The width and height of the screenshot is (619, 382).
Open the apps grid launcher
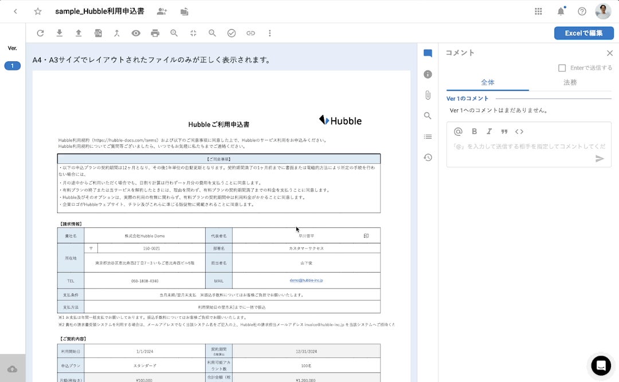[538, 11]
